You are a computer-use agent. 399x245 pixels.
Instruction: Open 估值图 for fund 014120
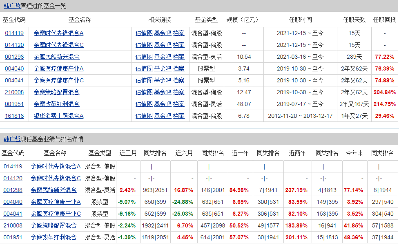pyautogui.click(x=144, y=45)
